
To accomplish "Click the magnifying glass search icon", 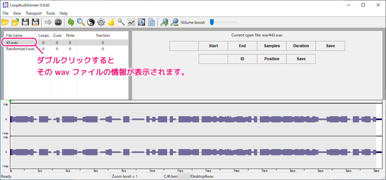I will pos(81,22).
